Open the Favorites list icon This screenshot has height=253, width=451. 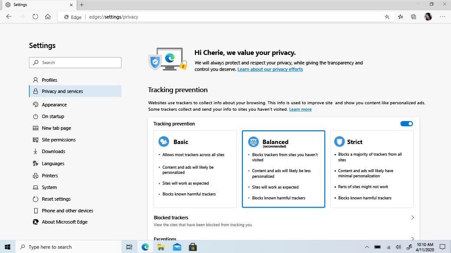400,17
